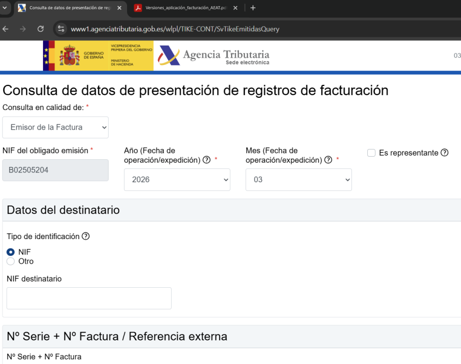Screen dimensions: 461x364
Task: Click help icon next to Mes field
Action: pyautogui.click(x=328, y=160)
